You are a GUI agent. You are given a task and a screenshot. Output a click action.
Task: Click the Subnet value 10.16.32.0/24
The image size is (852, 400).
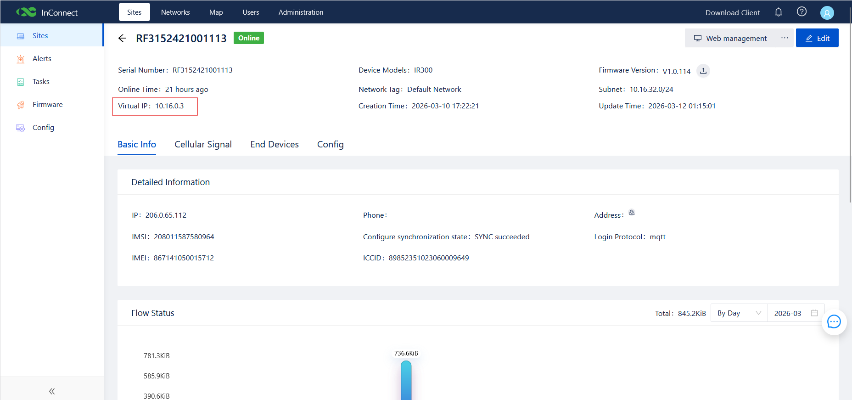651,90
